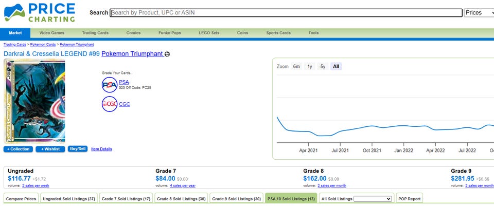Image resolution: width=494 pixels, height=207 pixels.
Task: Expand the All Sold Listings dropdown
Action: [373, 198]
